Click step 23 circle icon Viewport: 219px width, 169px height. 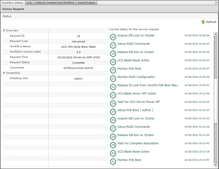point(113,95)
